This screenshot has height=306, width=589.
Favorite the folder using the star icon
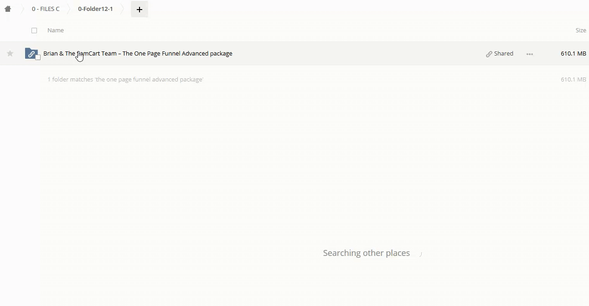tap(10, 54)
